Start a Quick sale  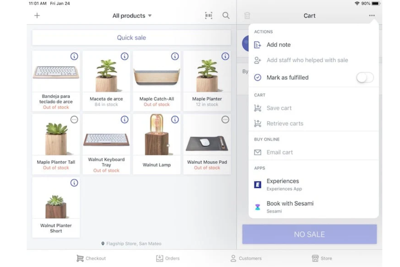[x=131, y=38]
